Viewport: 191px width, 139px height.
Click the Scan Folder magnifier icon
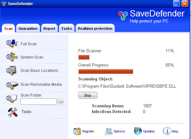(x=11, y=98)
